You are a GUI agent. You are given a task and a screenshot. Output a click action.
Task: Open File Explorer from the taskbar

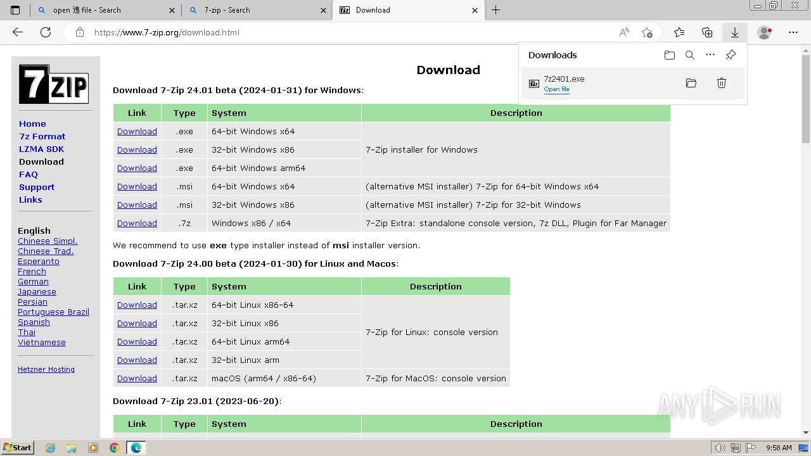pyautogui.click(x=72, y=448)
